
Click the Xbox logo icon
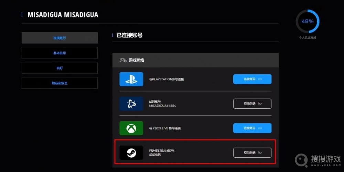point(131,128)
